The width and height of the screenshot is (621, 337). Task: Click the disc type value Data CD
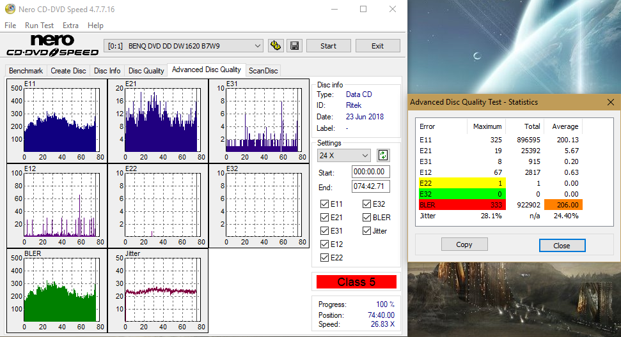(359, 94)
